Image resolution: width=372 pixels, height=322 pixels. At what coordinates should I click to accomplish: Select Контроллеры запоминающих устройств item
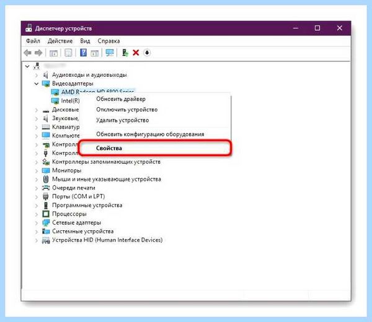[106, 162]
